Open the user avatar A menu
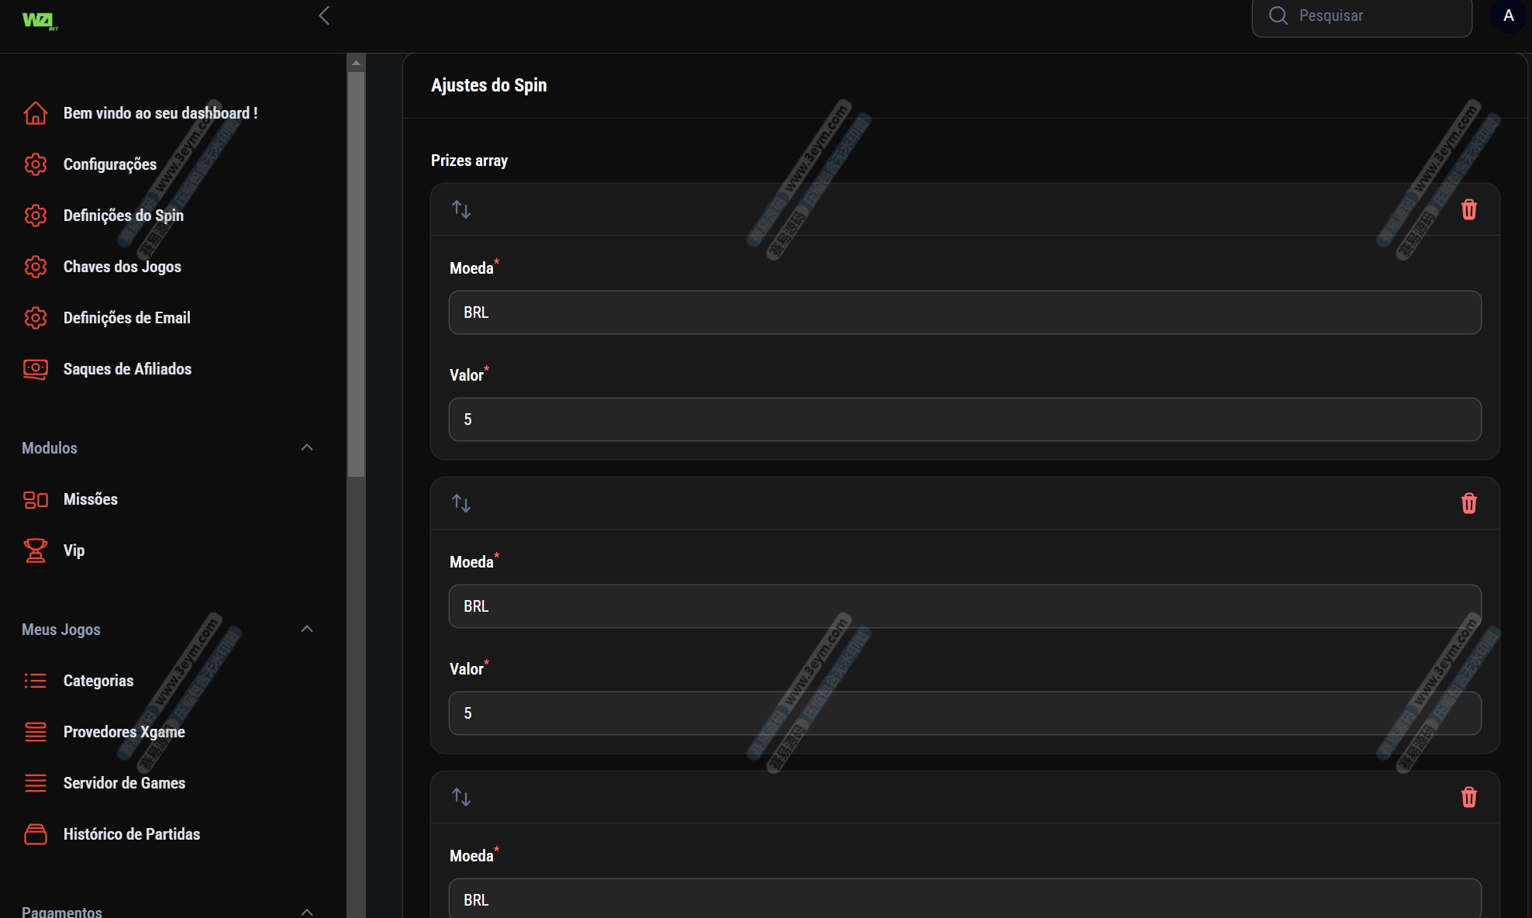Screen dimensions: 1532x918 coord(1508,16)
